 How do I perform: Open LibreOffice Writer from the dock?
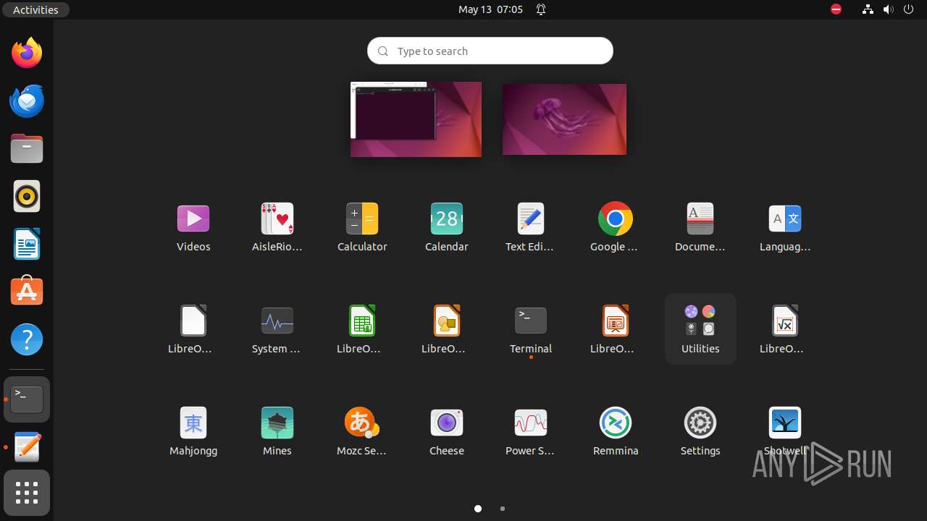(27, 244)
